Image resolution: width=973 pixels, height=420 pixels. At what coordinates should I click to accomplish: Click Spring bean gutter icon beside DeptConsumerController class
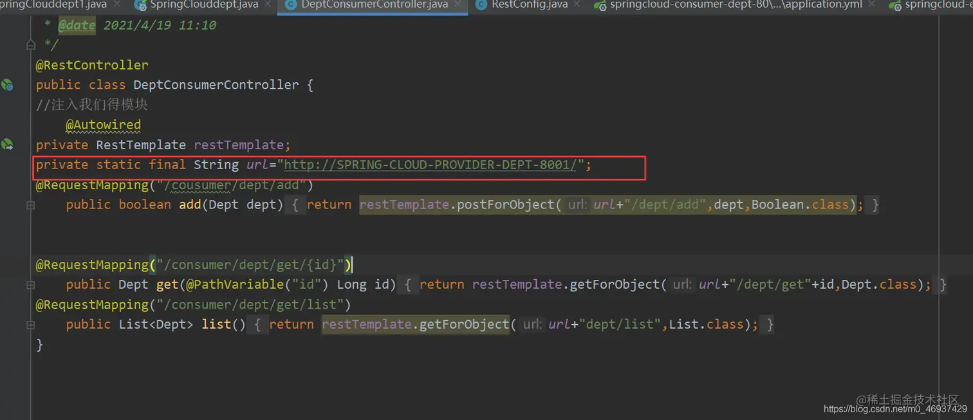pos(7,85)
